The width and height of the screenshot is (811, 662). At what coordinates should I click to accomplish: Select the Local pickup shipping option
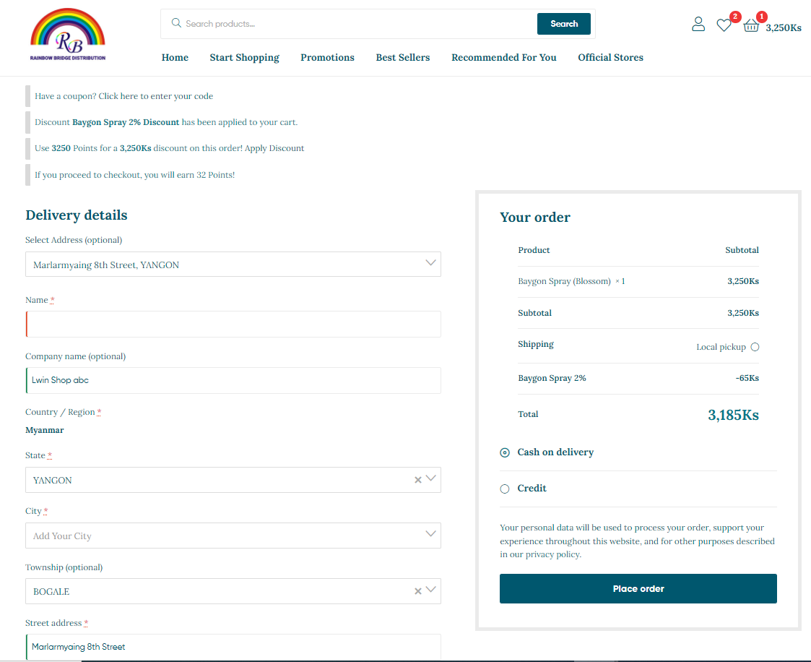click(755, 347)
